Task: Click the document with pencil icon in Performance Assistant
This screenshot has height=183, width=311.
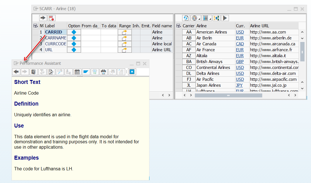Action: 51,72
